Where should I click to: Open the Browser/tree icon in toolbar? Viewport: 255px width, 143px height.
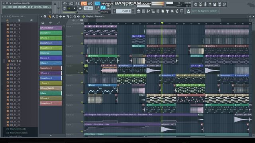click(x=153, y=11)
